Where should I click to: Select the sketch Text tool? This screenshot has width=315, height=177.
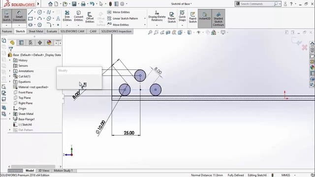click(x=58, y=19)
